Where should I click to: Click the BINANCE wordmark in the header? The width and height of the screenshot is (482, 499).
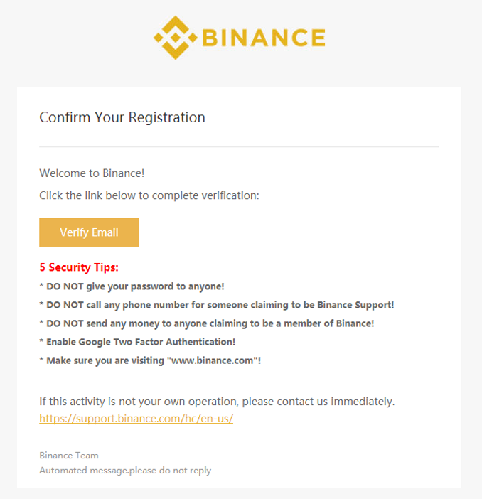click(264, 38)
